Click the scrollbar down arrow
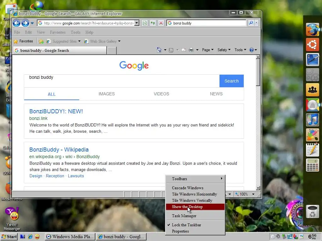The height and width of the screenshot is (241, 322). (258, 188)
